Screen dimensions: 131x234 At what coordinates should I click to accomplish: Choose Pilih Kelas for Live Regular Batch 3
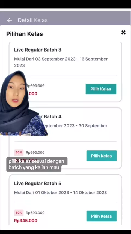[x=101, y=89]
